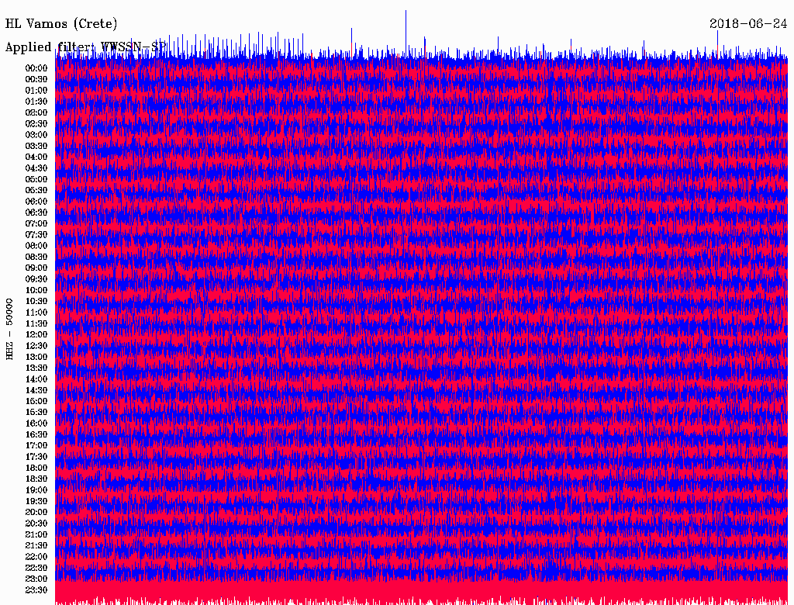
Task: Click the 16:30 time label
Action: [x=36, y=435]
